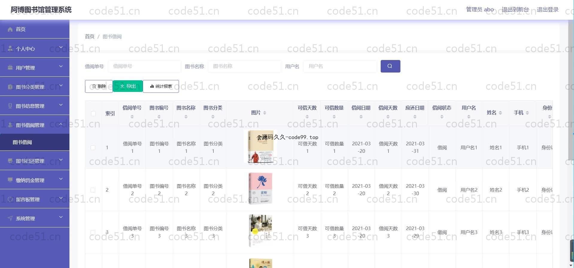The image size is (574, 268).
Task: Sort by 可借天数 column arrows
Action: click(307, 117)
